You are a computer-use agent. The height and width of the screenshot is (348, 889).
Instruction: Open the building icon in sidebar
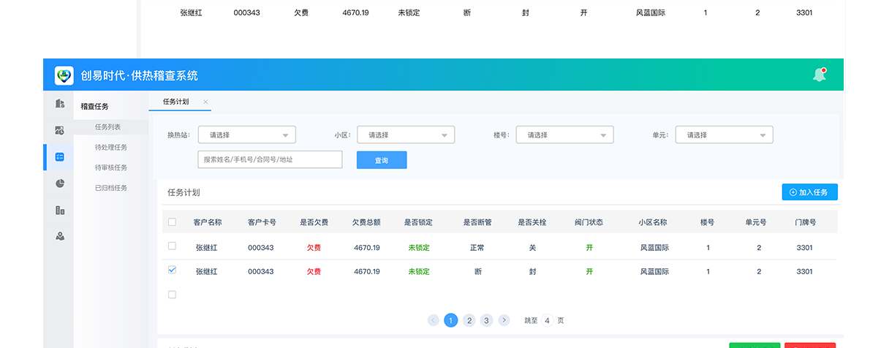click(x=60, y=104)
